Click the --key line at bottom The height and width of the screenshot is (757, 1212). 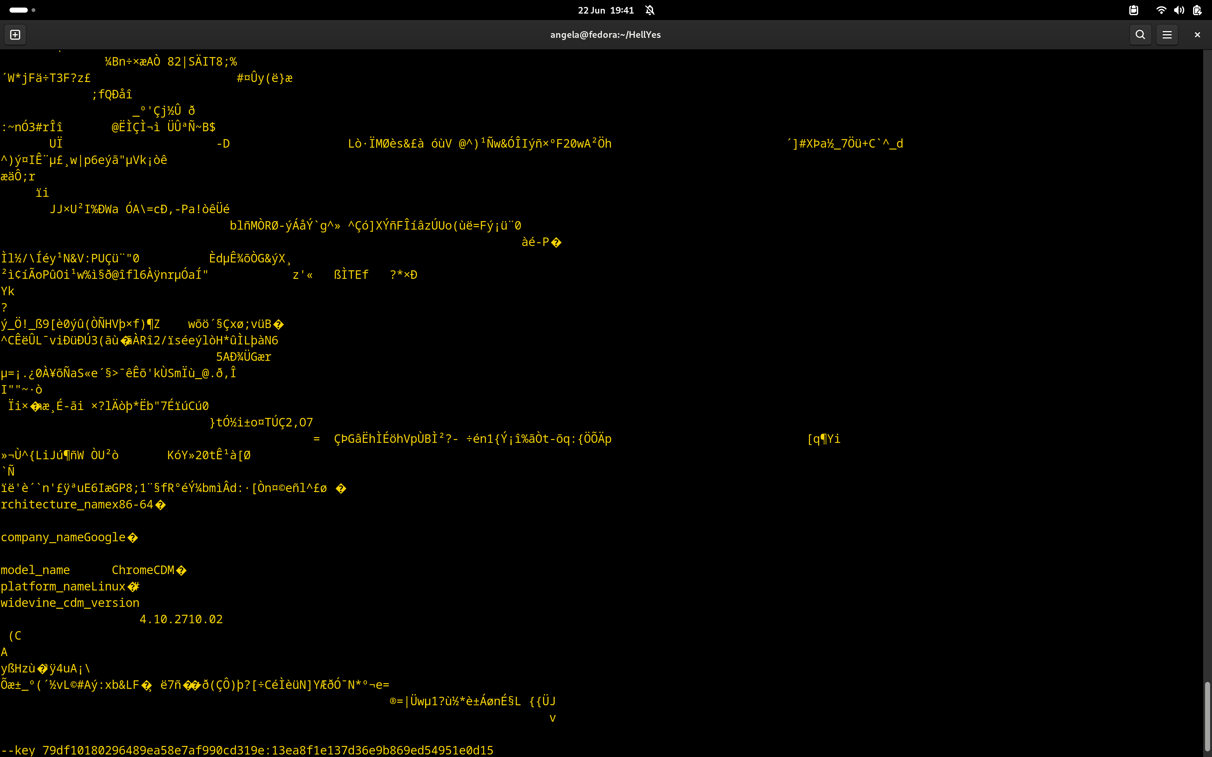click(247, 750)
